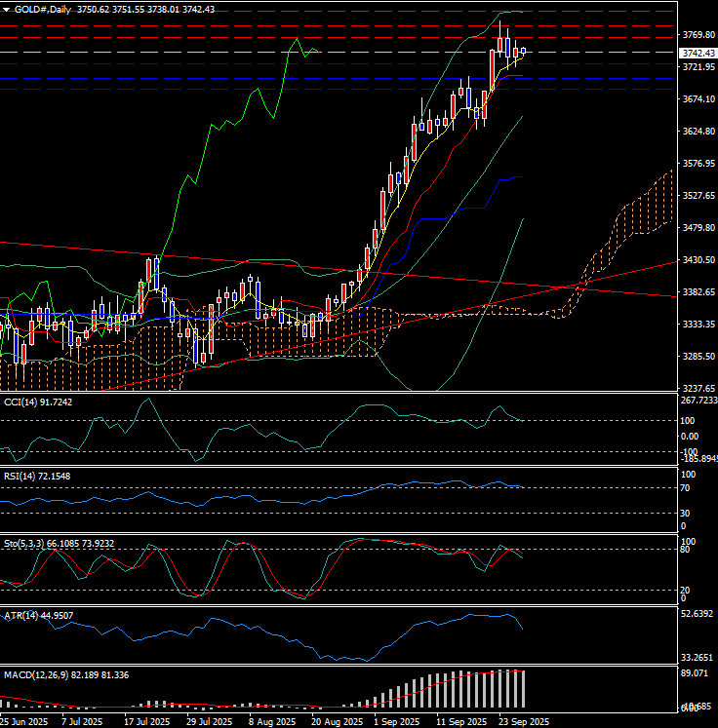Click the 25 Jun 2025 date label
This screenshot has width=718, height=728.
[24, 722]
